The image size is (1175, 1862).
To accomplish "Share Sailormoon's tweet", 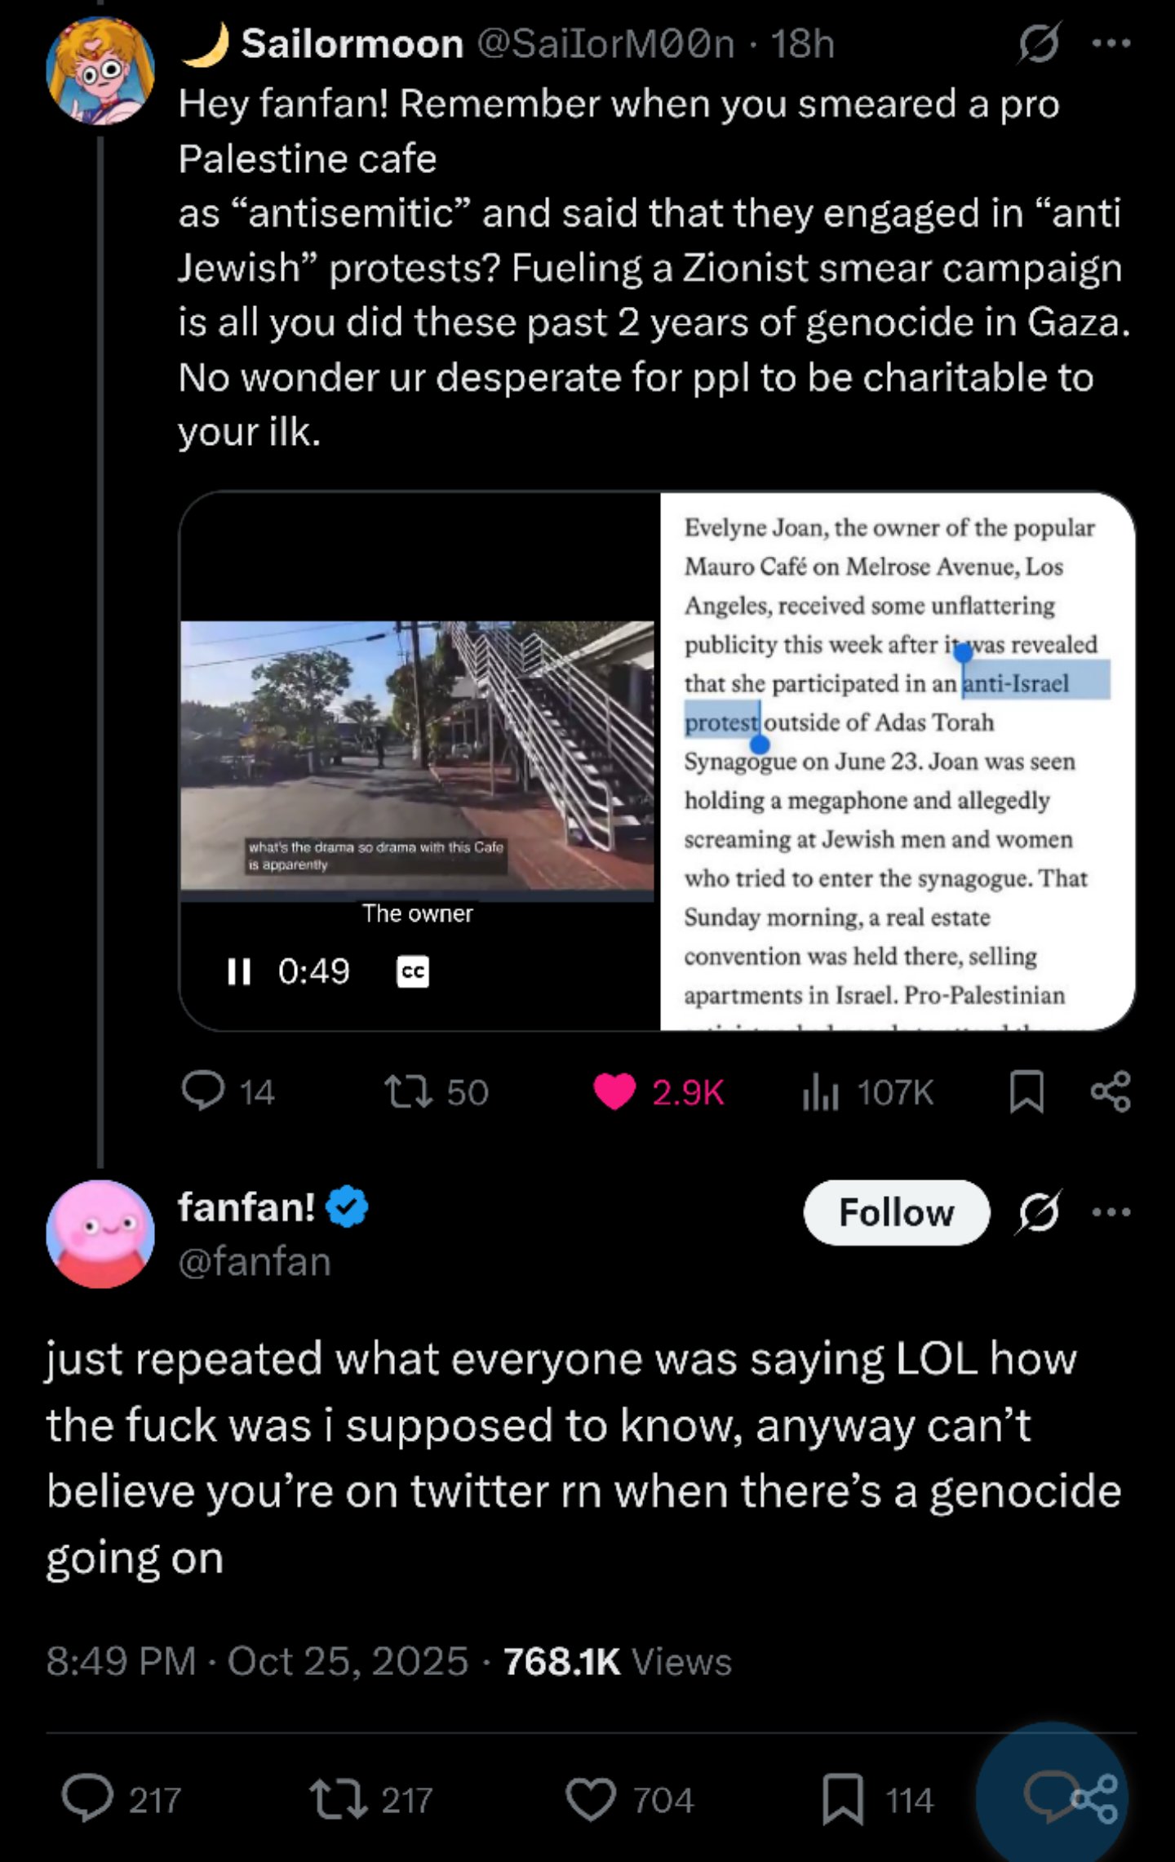I will coord(1111,1091).
